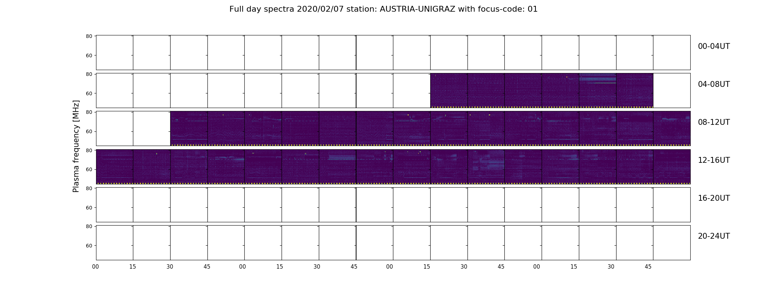Open the first spectrogram panel in the 08-12UT row
The width and height of the screenshot is (767, 292).
click(189, 128)
